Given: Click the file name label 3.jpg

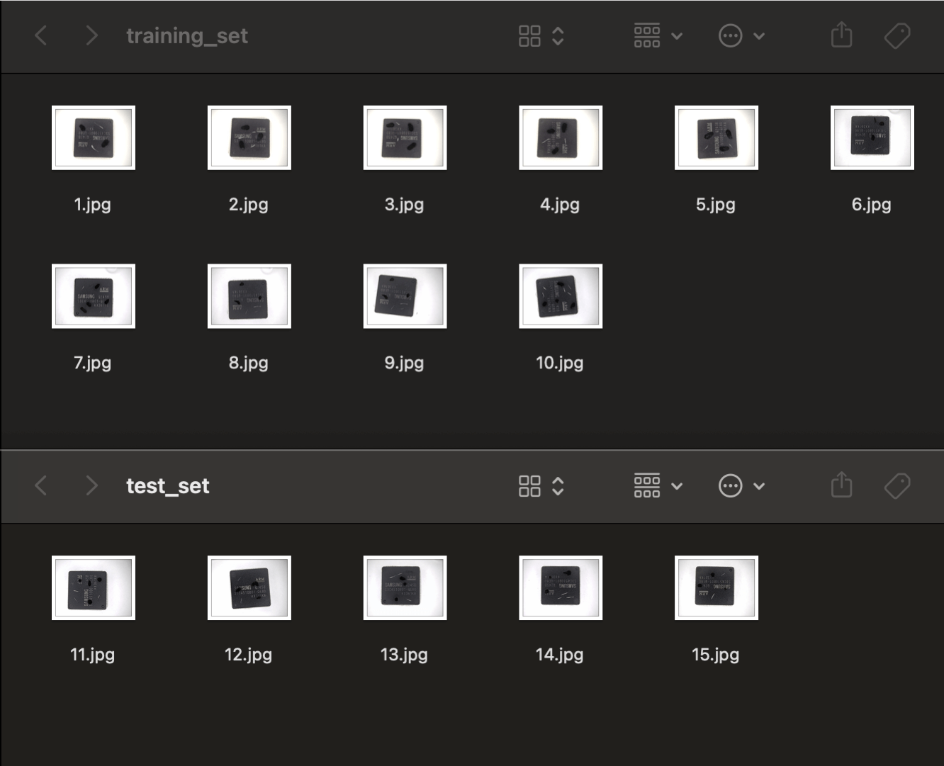Looking at the screenshot, I should [405, 205].
